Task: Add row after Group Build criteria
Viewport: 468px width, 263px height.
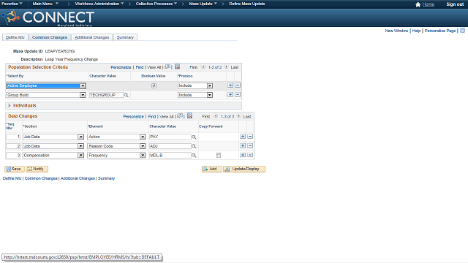Action: [230, 94]
